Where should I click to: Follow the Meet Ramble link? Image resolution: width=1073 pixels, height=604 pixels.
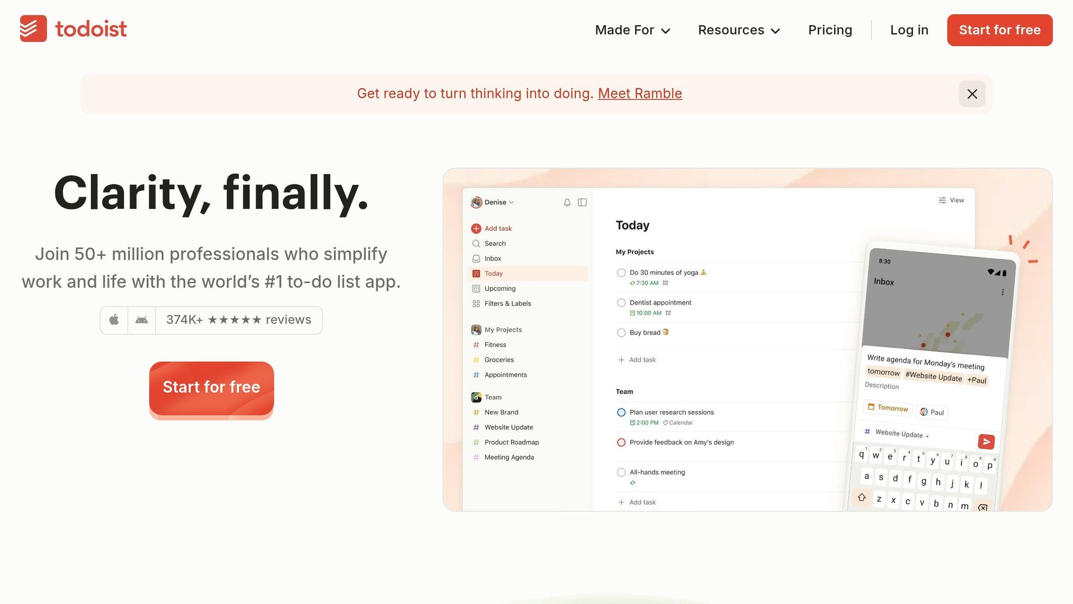click(640, 93)
